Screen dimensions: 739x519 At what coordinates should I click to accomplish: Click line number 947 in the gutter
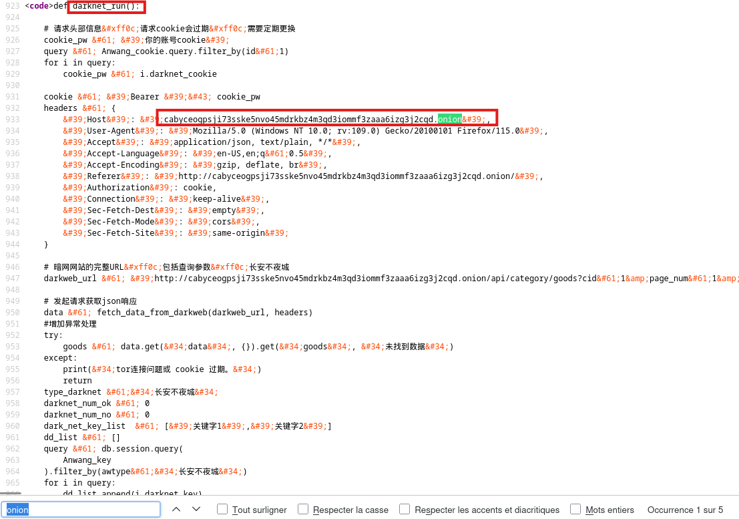coord(12,279)
